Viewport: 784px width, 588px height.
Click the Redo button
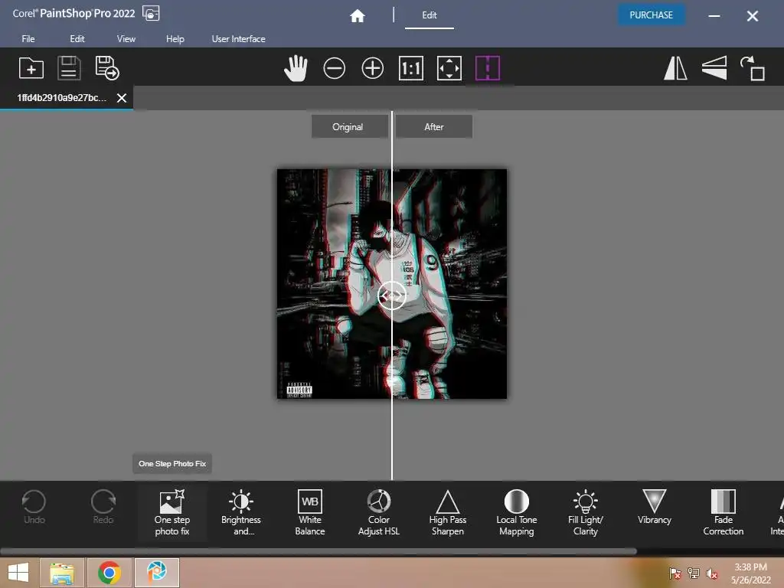point(103,508)
